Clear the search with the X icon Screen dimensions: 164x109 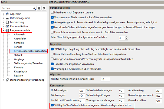click(x=39, y=8)
